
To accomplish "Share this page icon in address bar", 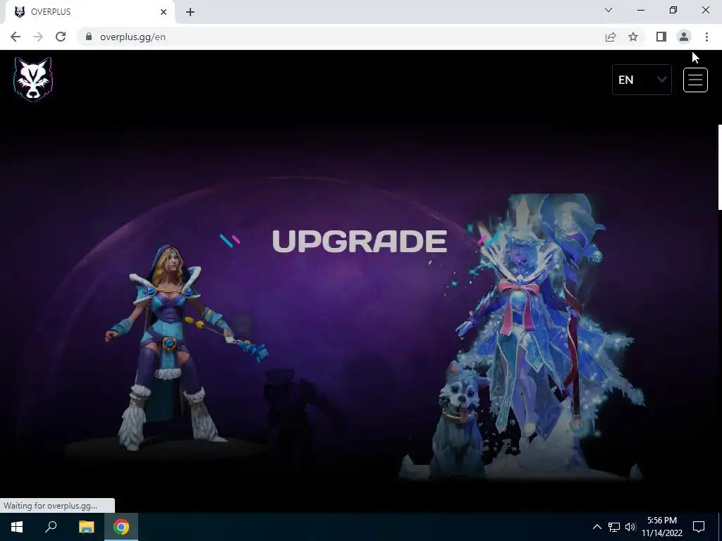I will click(611, 37).
